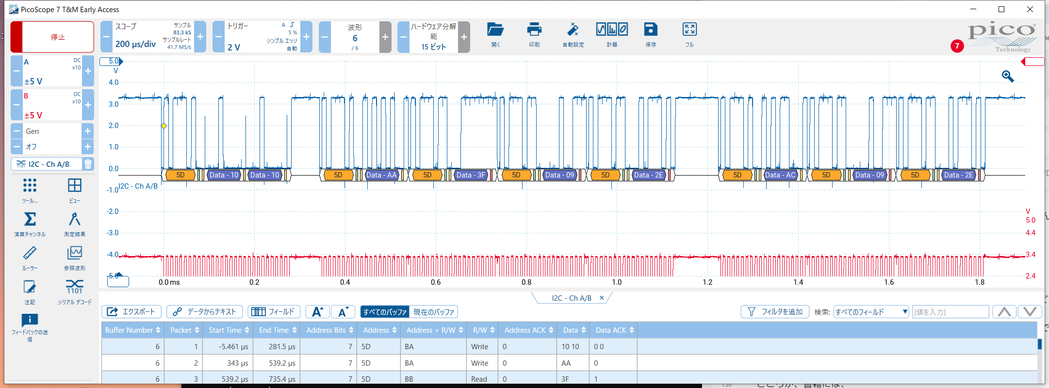1049x388 pixels.
Task: Click the search value input field
Action: click(x=950, y=312)
